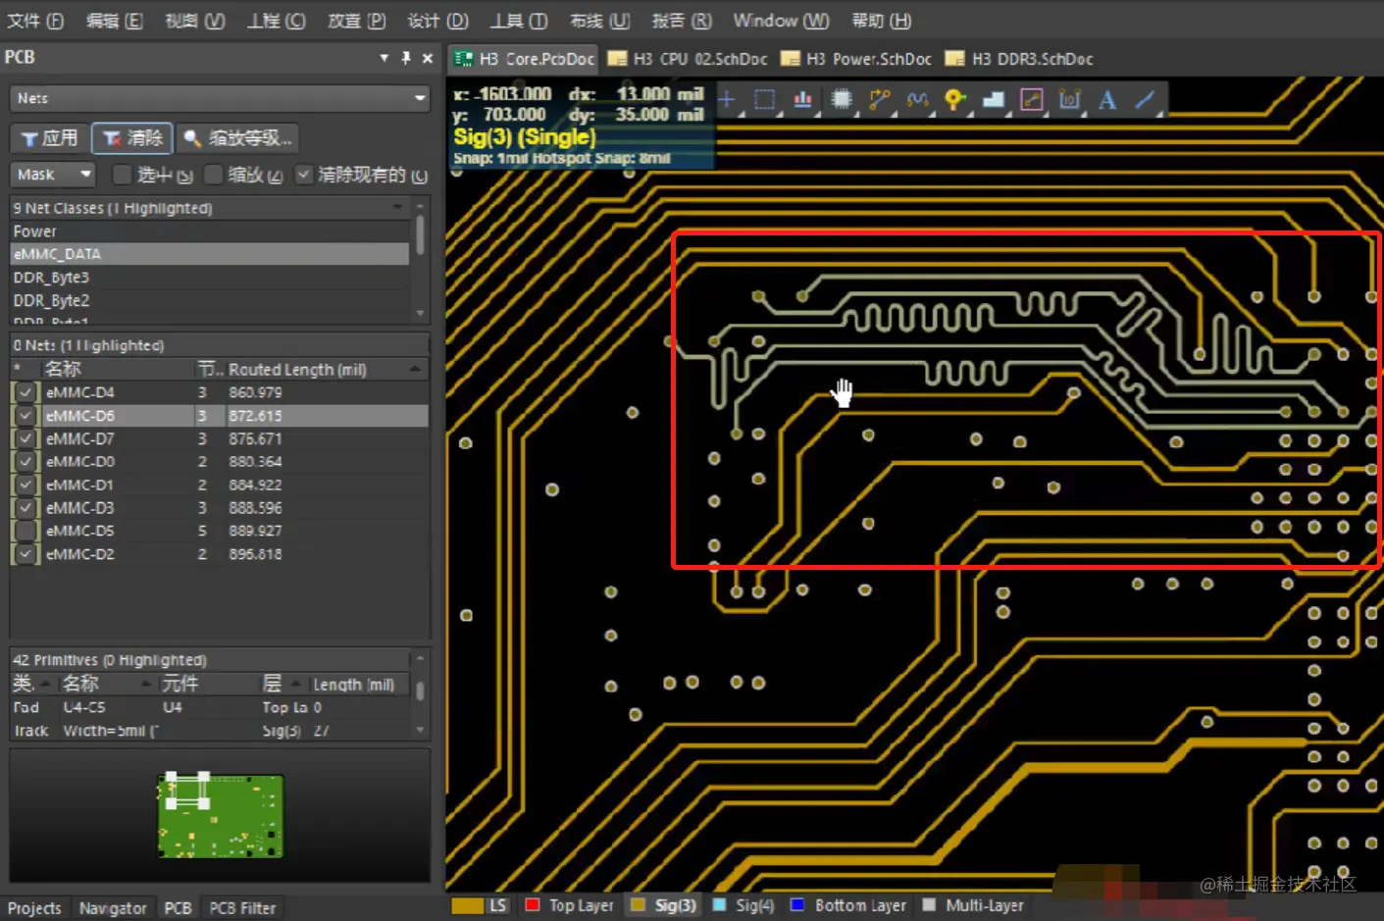Click the align objects toolbar icon

coord(802,99)
